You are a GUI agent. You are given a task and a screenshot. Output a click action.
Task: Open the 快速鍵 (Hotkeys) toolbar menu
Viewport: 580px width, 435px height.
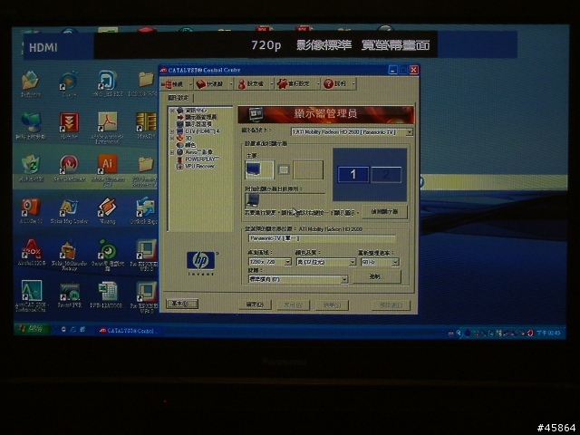pos(211,84)
